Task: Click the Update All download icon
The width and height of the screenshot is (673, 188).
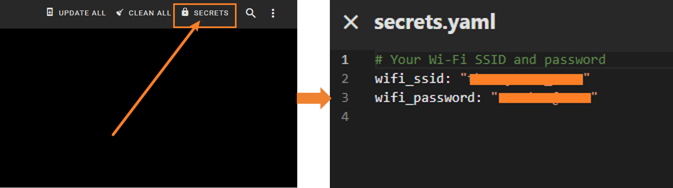Action: tap(50, 12)
